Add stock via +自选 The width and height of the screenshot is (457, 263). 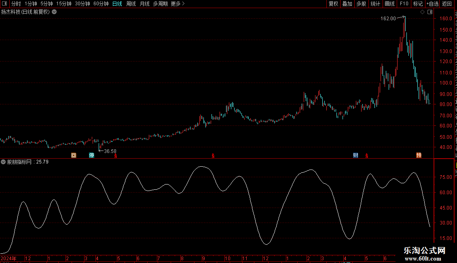(432, 4)
